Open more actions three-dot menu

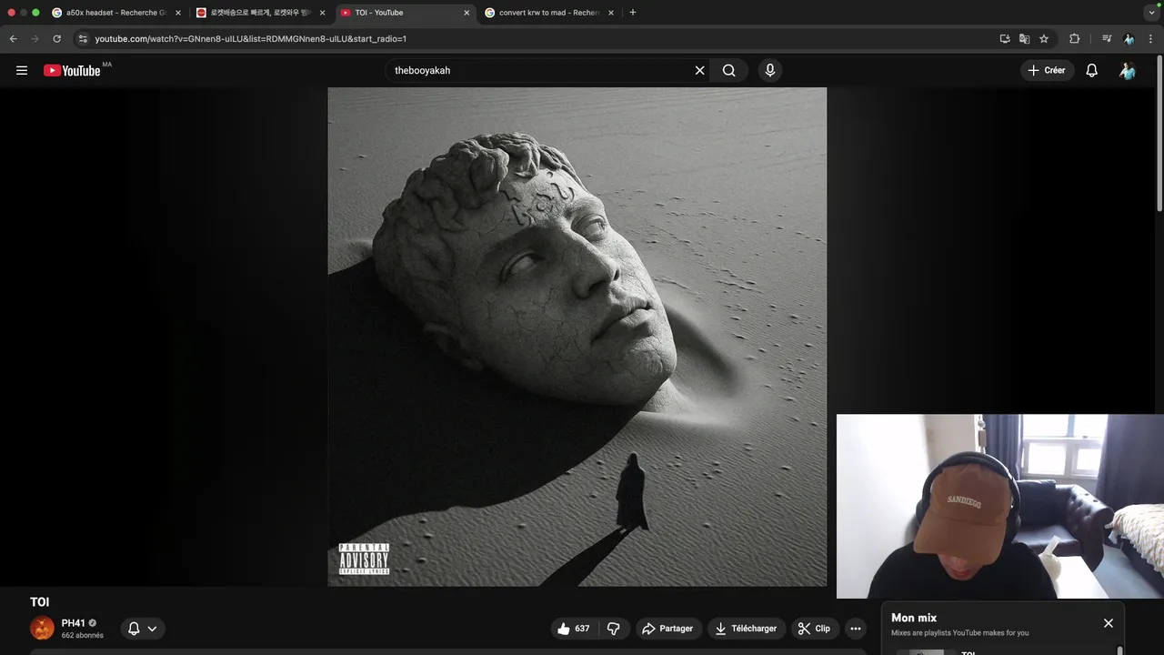pos(855,629)
